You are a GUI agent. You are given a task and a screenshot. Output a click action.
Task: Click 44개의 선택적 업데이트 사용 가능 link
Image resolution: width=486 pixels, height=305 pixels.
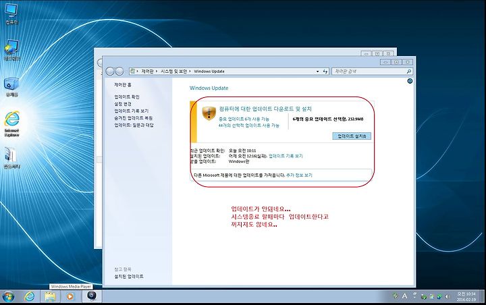click(x=249, y=126)
